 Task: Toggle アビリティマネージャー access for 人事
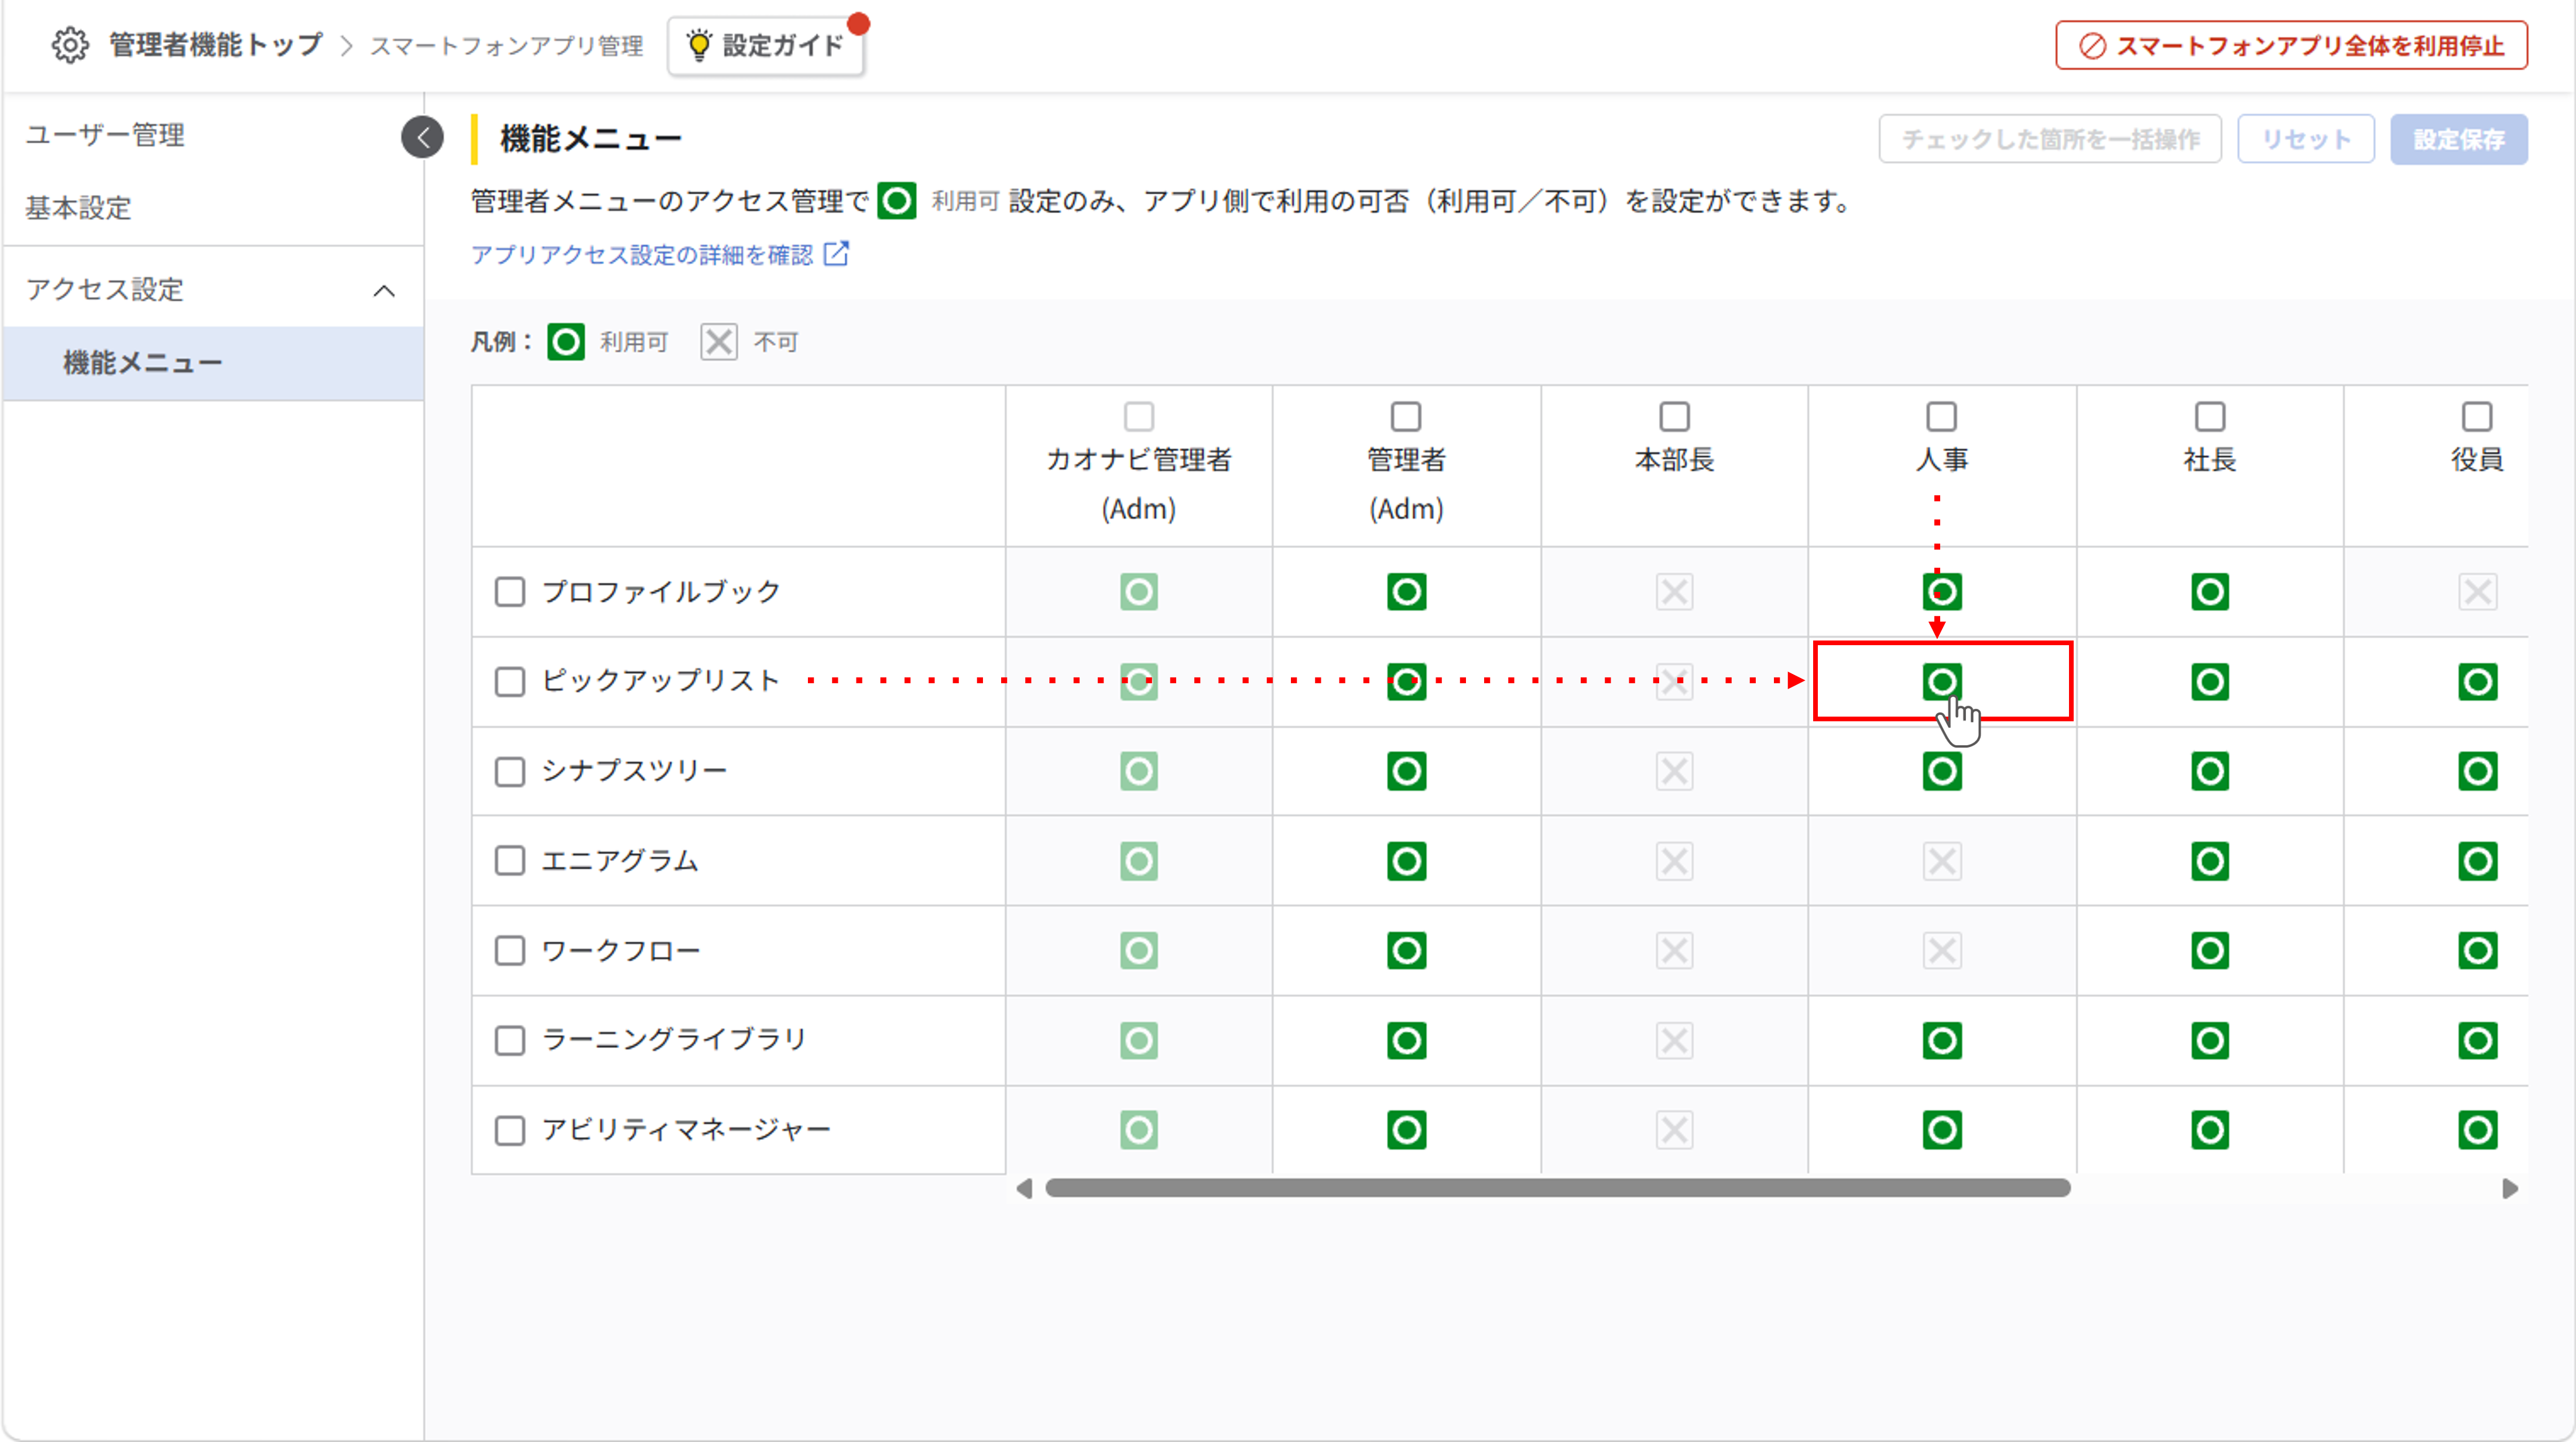(x=1942, y=1130)
